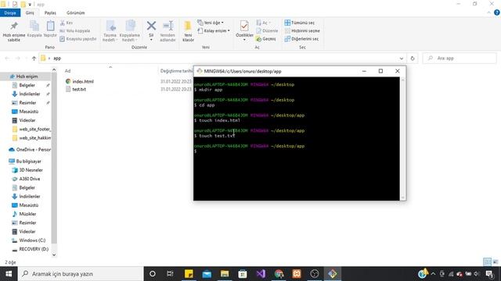The width and height of the screenshot is (501, 281).
Task: Click the Aç button in ribbon
Action: [263, 23]
